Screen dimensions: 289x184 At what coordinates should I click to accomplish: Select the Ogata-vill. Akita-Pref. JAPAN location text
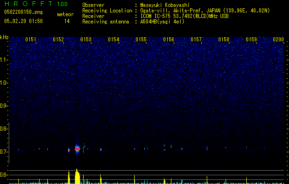(205, 11)
